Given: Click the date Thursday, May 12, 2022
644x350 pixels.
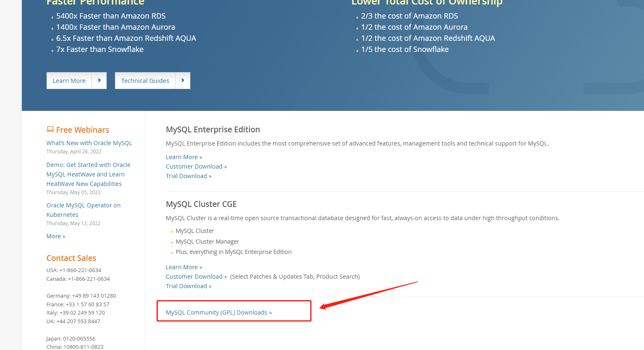Looking at the screenshot, I should pyautogui.click(x=73, y=223).
